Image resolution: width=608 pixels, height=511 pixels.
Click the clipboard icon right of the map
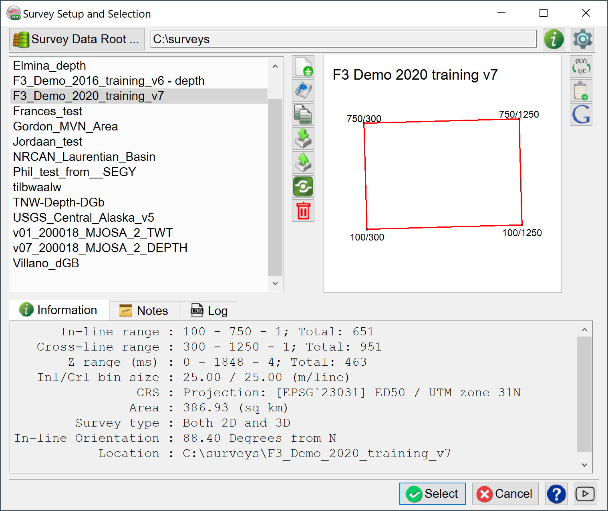[581, 91]
